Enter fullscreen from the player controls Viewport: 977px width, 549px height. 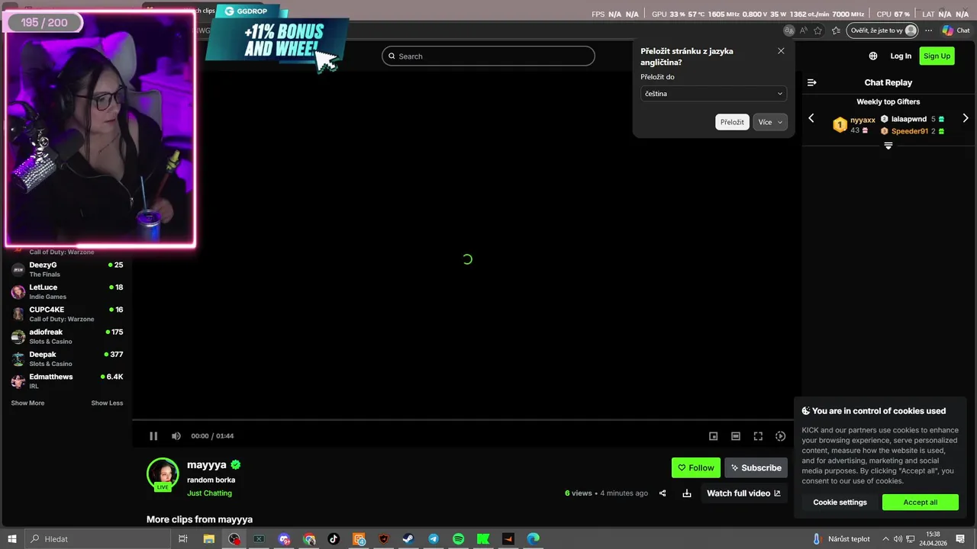pos(758,436)
